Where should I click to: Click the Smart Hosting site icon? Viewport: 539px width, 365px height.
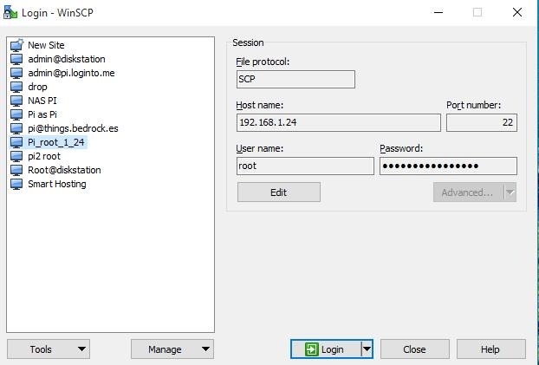(16, 184)
